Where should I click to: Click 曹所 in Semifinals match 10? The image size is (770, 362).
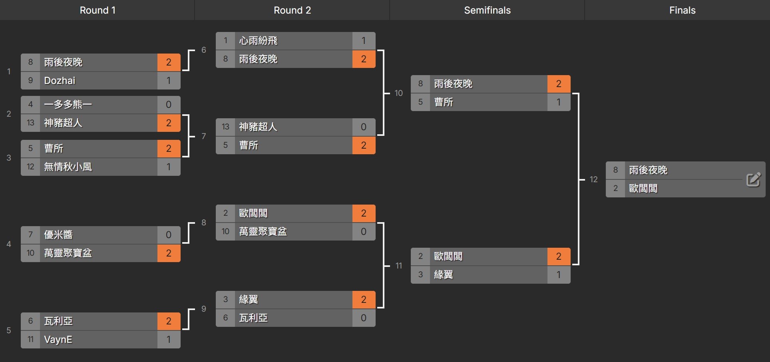[444, 102]
